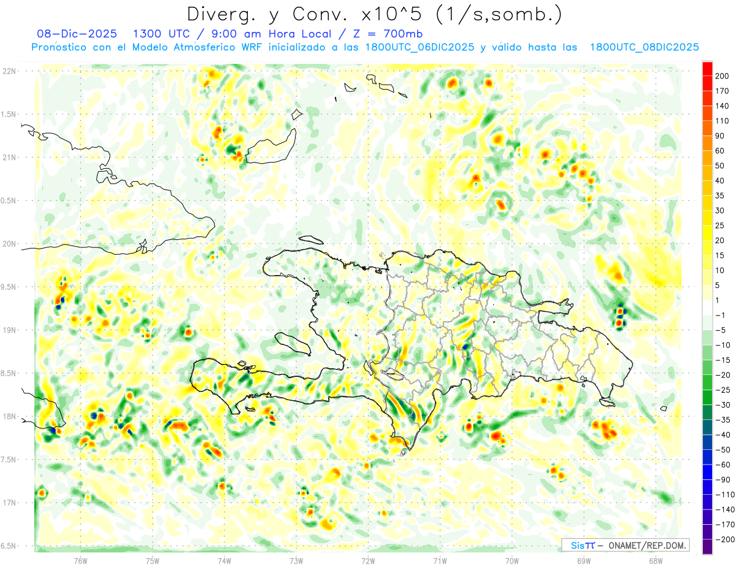Viewport: 736px width, 569px height.
Task: Click the '-170' color scale value
Action: (x=726, y=524)
